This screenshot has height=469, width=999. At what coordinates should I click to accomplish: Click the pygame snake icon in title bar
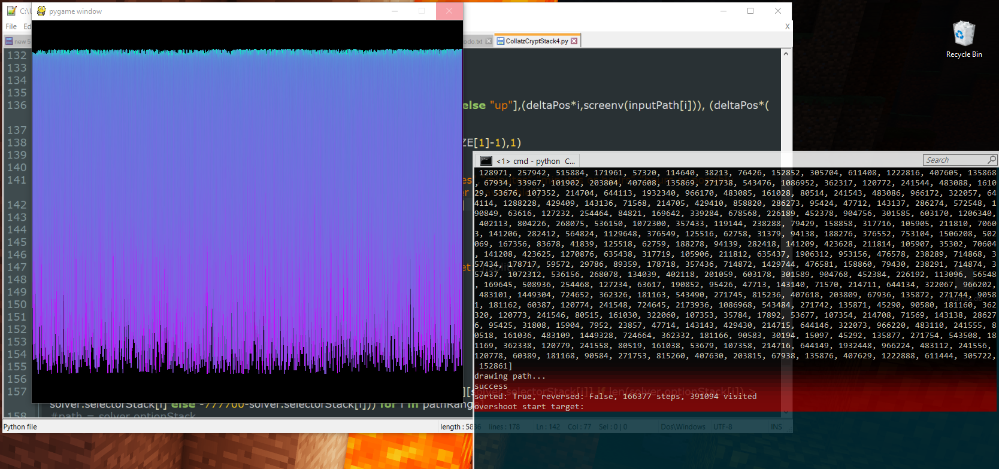tap(41, 11)
